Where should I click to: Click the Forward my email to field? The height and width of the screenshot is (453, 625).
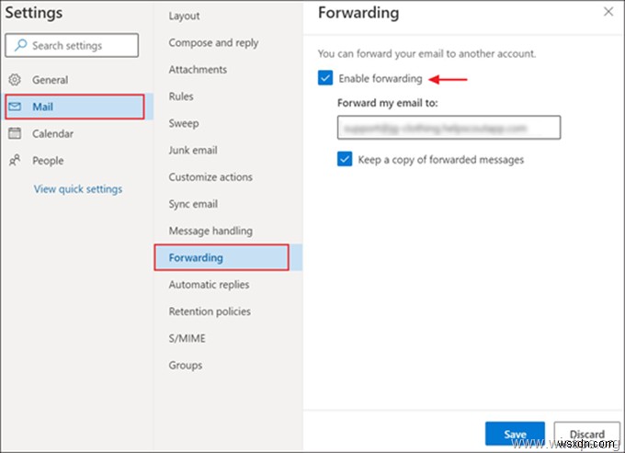(449, 128)
